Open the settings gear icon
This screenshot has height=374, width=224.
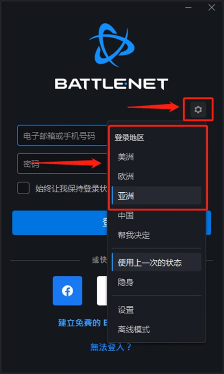coord(198,109)
